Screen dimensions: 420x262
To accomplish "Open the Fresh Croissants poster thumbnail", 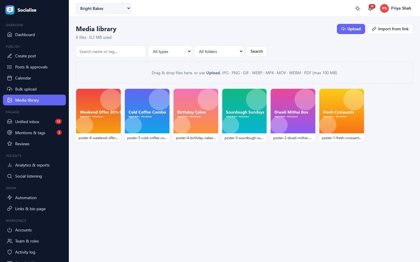I will 342,111.
